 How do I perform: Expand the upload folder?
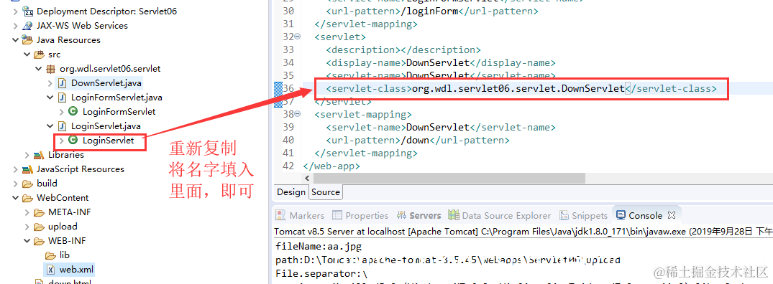click(27, 227)
